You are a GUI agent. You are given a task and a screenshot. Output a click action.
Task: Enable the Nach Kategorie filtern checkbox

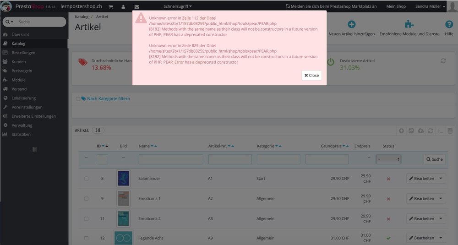coord(78,99)
